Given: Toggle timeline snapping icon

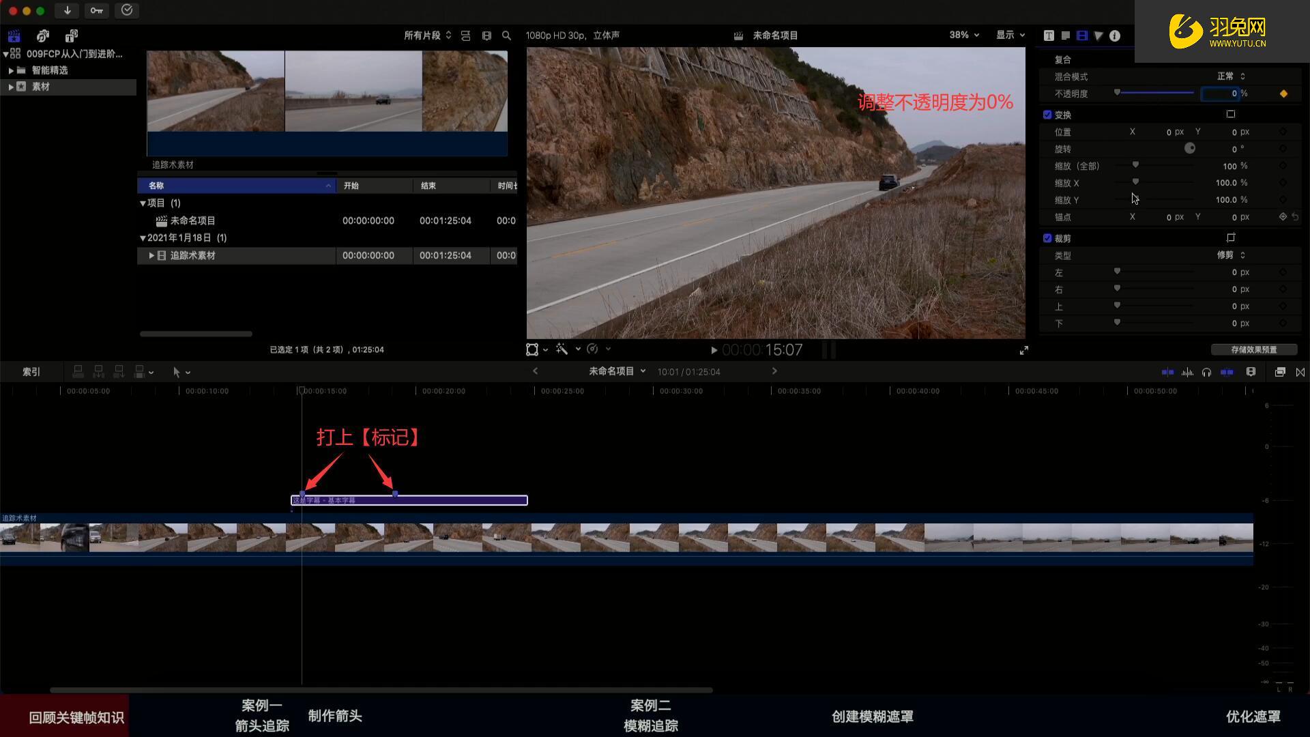Looking at the screenshot, I should point(1227,372).
